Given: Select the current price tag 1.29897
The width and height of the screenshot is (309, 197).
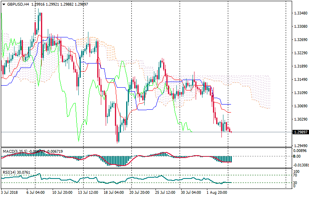Looking at the screenshot, I should (299, 132).
